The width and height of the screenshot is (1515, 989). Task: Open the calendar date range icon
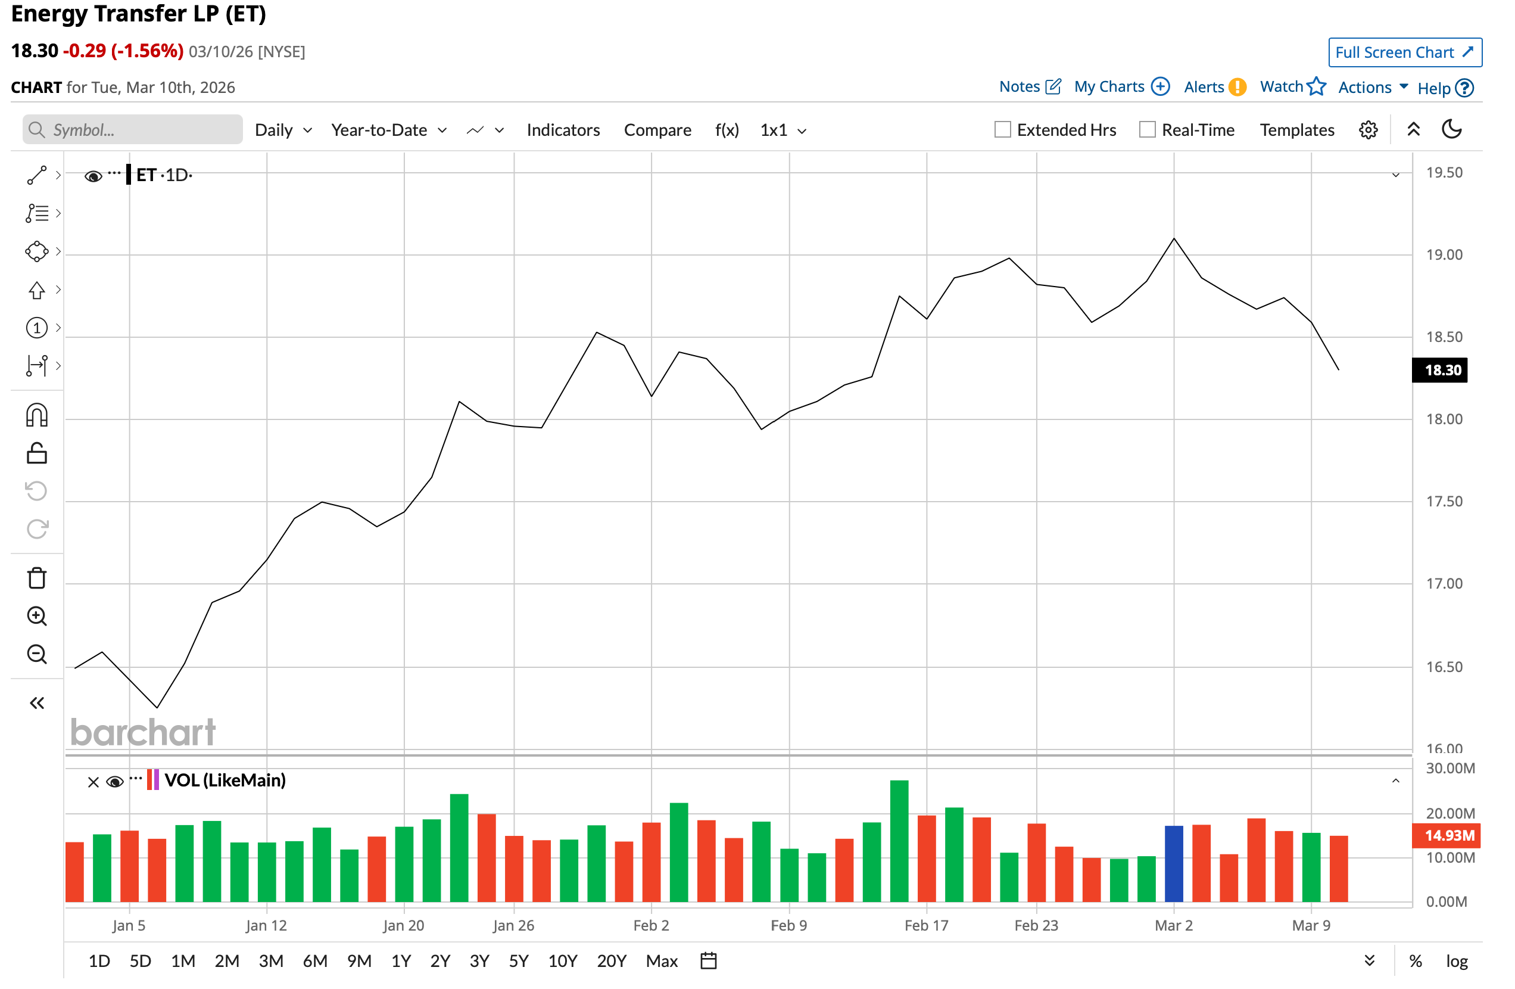pos(709,960)
